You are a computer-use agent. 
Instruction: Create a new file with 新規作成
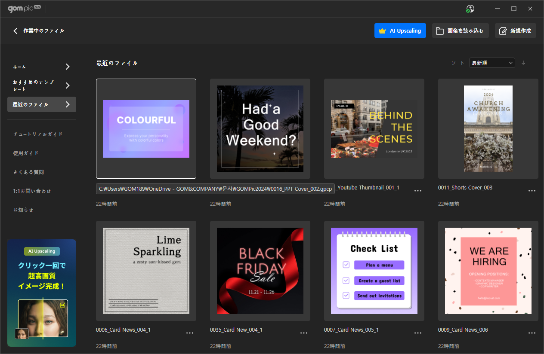(515, 31)
